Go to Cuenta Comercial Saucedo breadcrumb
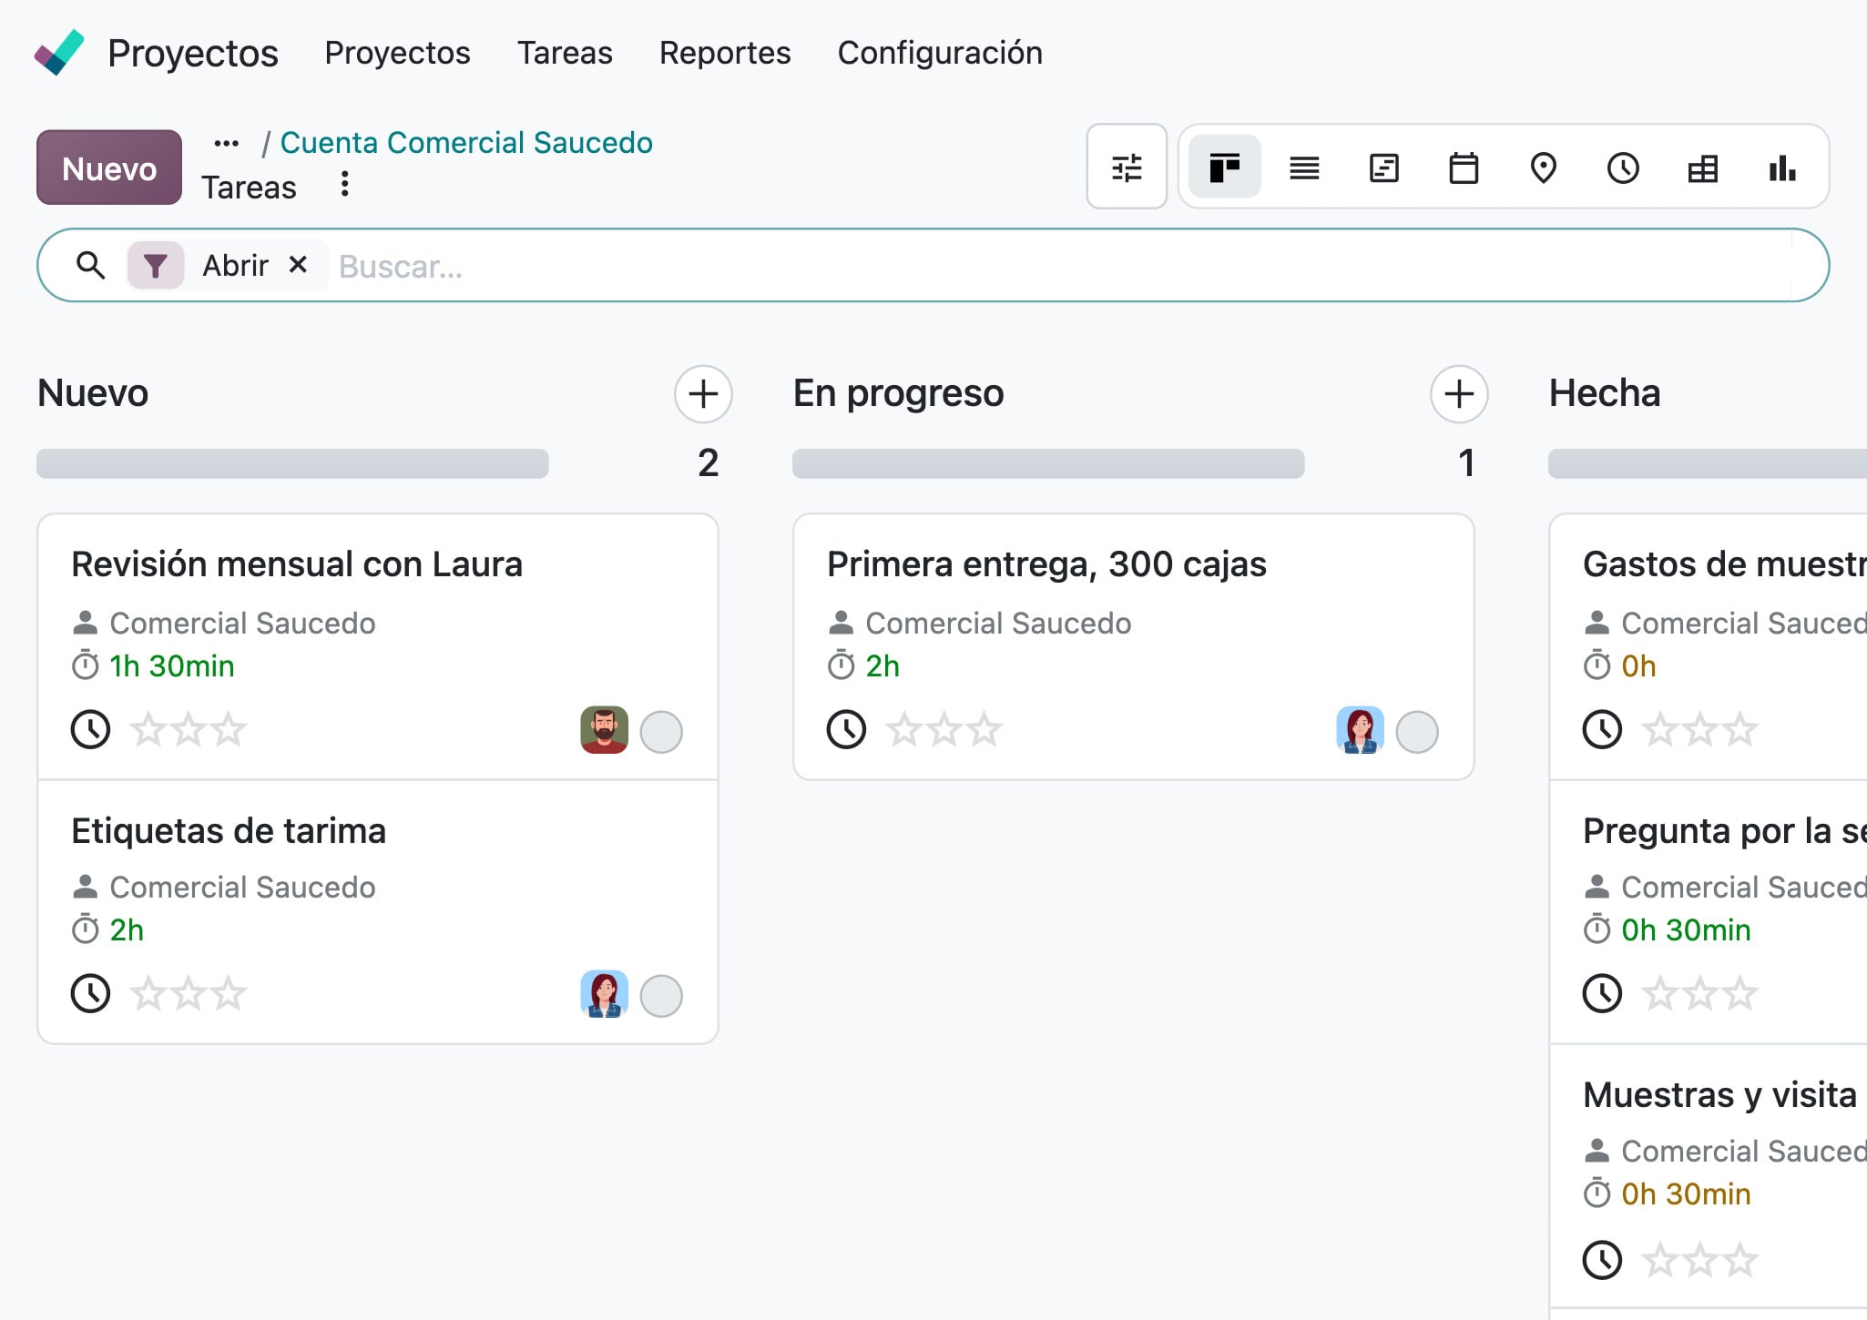Image resolution: width=1867 pixels, height=1320 pixels. point(466,143)
